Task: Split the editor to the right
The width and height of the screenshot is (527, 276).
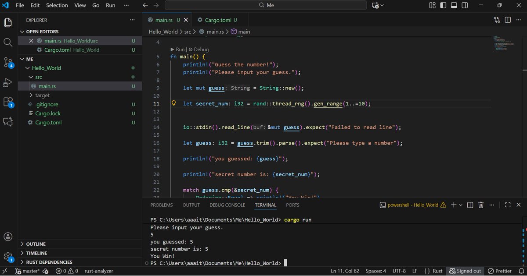Action: pos(508,20)
